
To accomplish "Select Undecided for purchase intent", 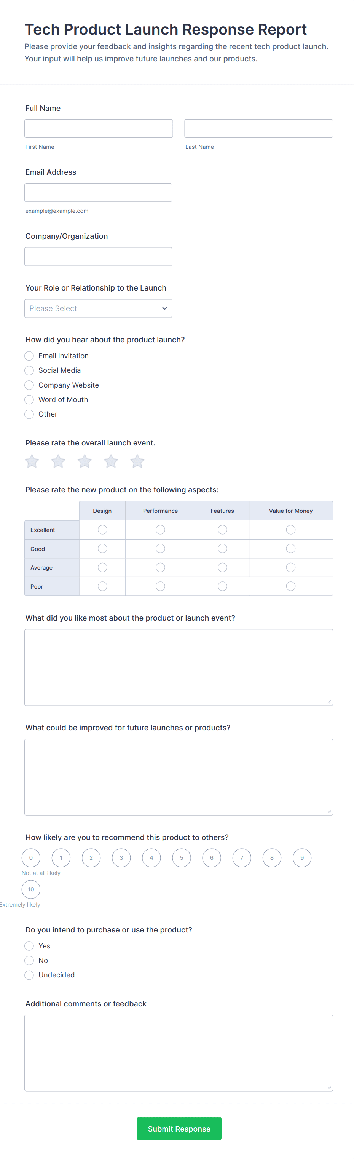I will (x=29, y=975).
